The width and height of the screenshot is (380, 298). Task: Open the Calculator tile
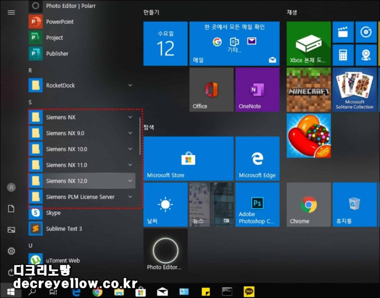[343, 55]
